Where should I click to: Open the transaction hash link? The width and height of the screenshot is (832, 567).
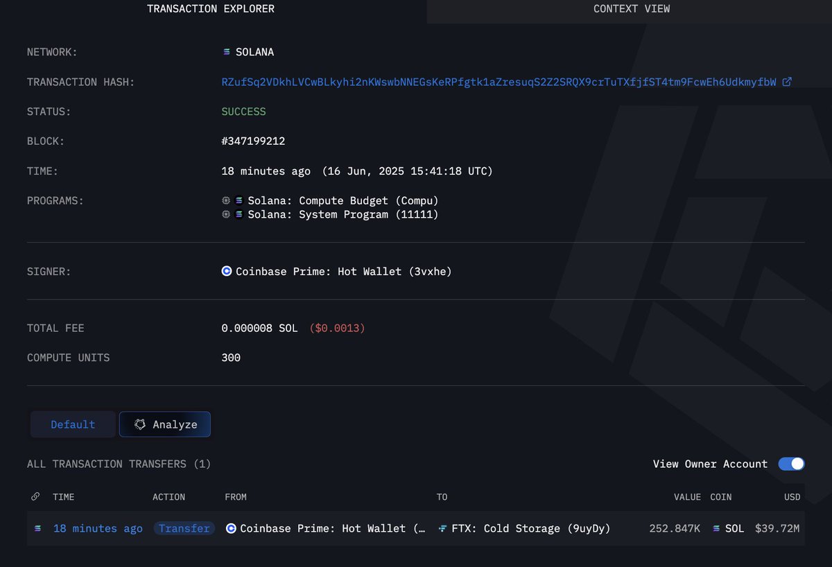pos(499,82)
